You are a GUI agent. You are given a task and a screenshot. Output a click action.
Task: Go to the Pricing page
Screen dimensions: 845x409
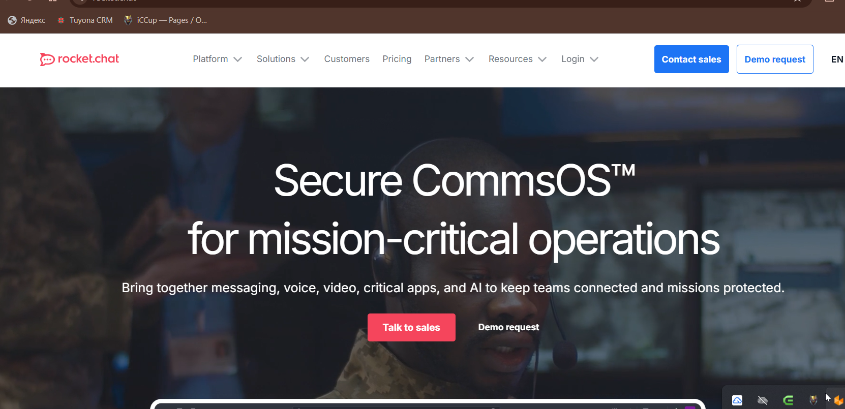397,59
